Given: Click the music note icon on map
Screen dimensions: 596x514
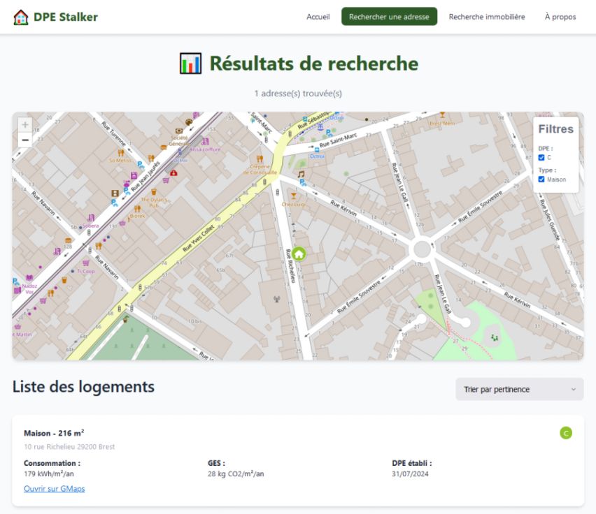Looking at the screenshot, I should point(301,174).
